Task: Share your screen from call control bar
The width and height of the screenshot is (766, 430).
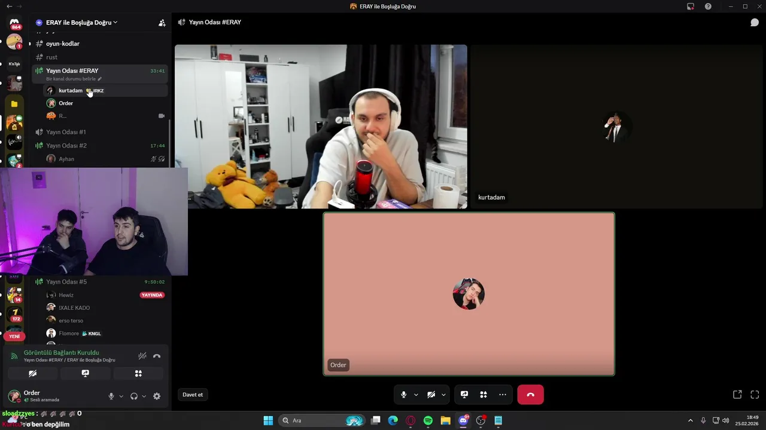Action: (x=464, y=395)
